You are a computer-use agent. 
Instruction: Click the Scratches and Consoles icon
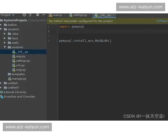2,97
